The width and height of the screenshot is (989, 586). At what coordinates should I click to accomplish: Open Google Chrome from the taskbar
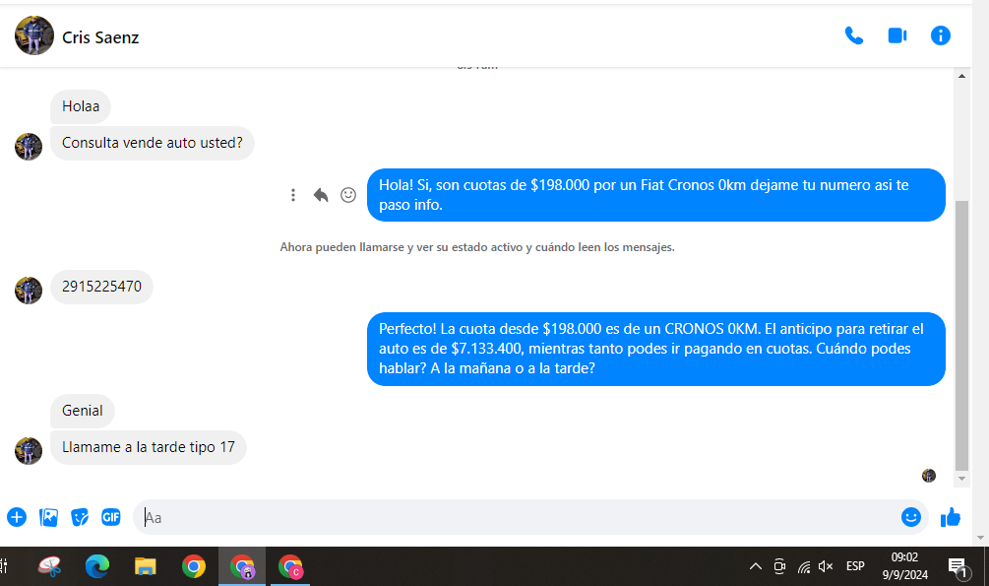coord(194,566)
